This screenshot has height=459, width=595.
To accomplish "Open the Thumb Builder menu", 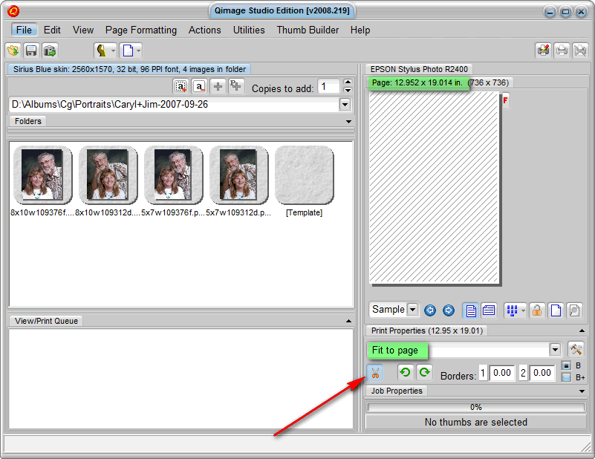I will (308, 30).
